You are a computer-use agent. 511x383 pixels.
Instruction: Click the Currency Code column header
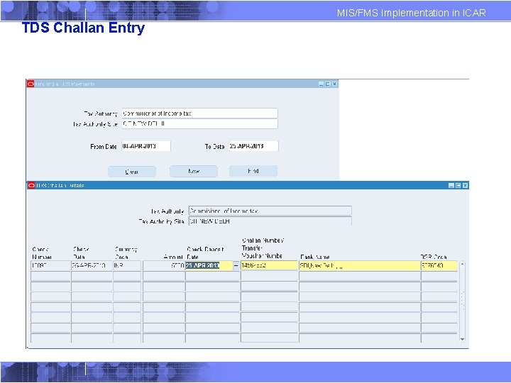(x=126, y=253)
